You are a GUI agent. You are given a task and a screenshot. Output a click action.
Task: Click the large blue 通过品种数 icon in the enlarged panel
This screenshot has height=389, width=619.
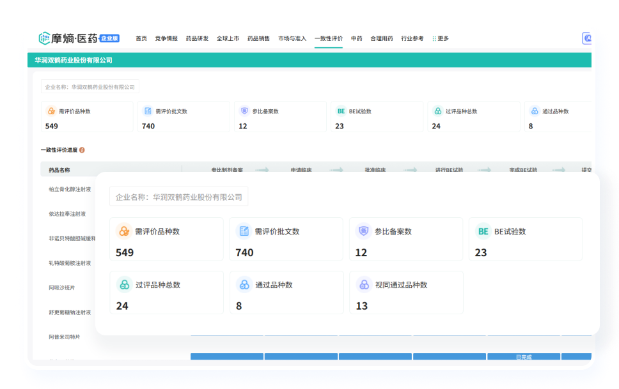(x=244, y=284)
